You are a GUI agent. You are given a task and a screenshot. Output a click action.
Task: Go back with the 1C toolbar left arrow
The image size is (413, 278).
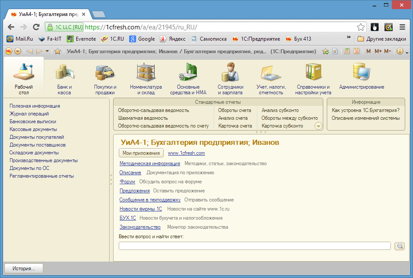(30, 51)
